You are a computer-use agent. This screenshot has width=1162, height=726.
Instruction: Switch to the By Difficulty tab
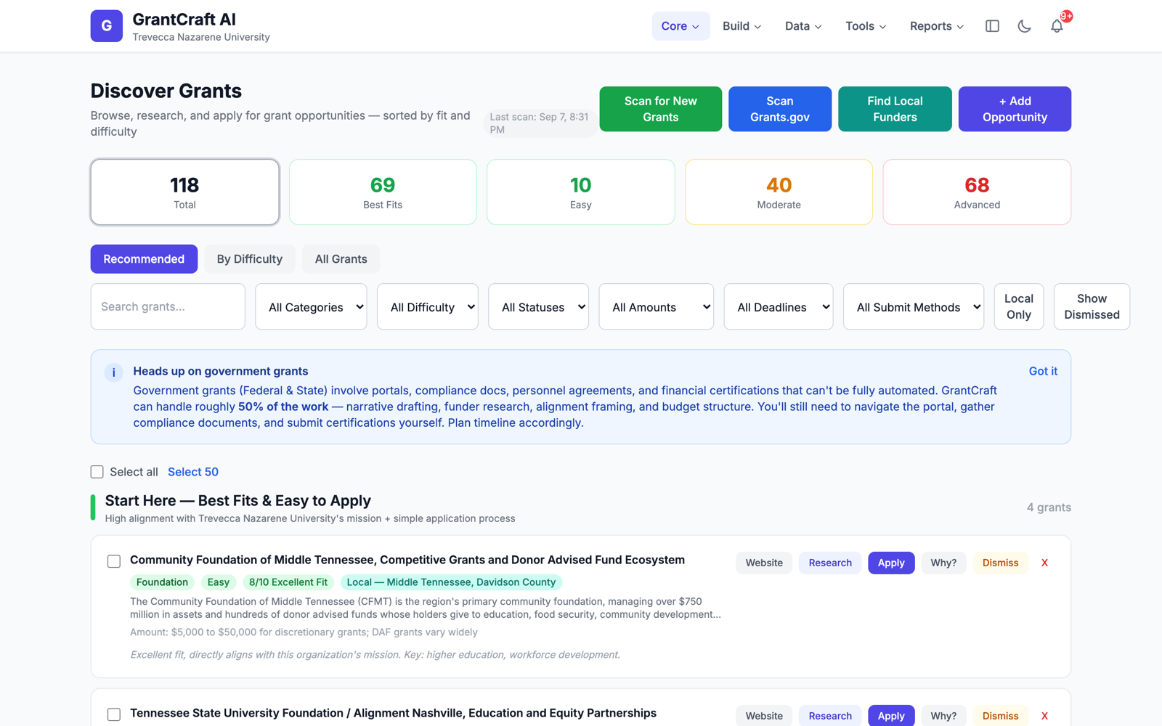click(249, 259)
